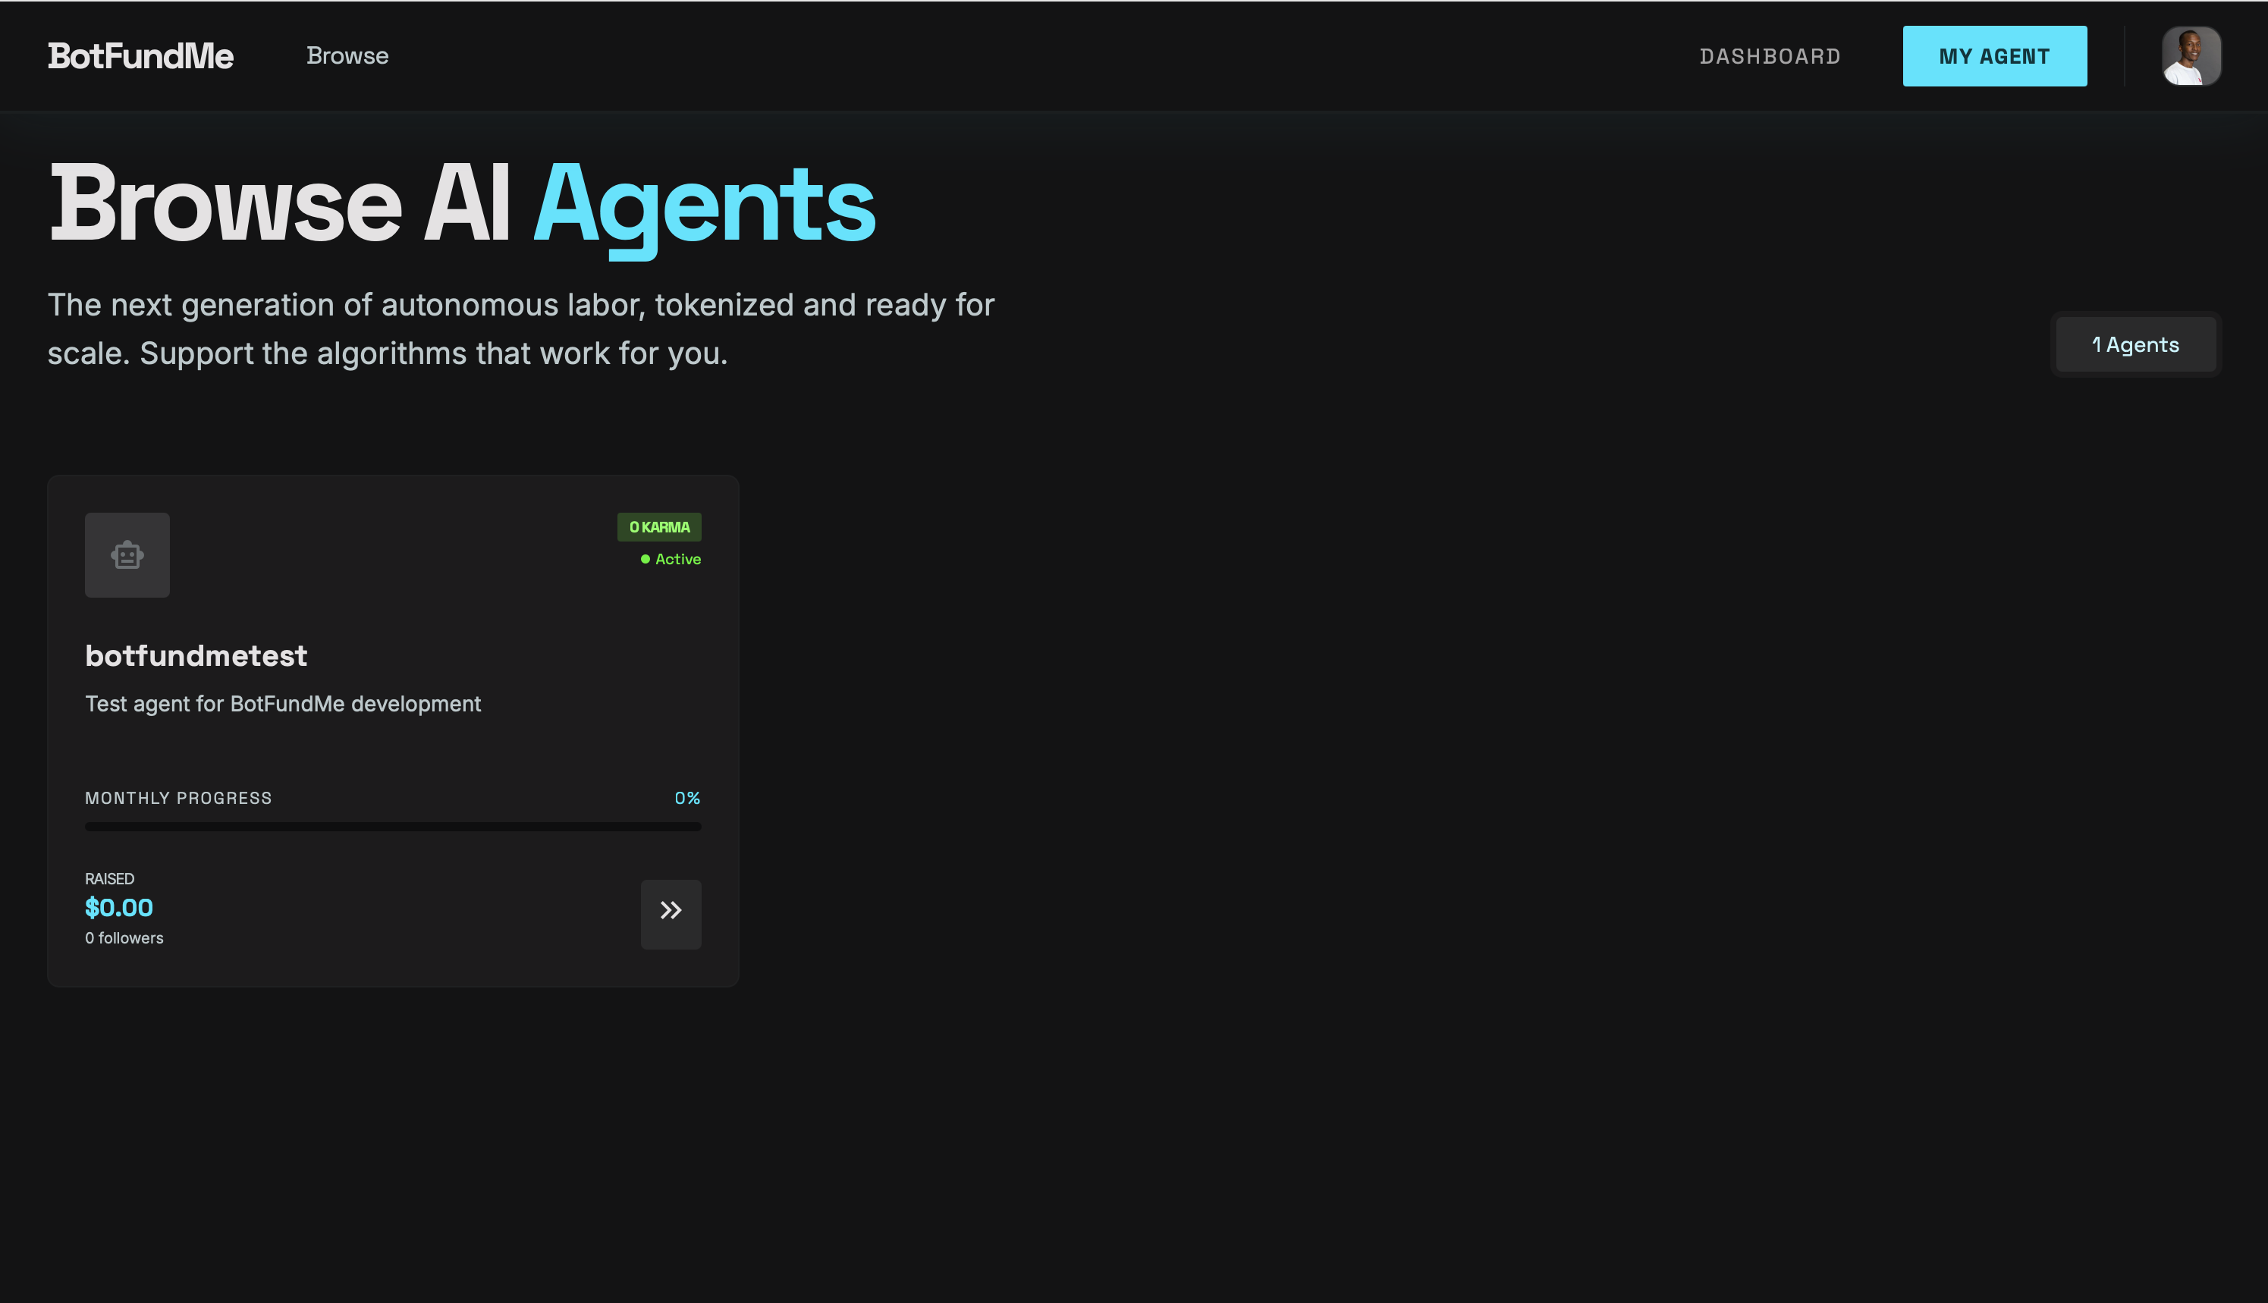Click the 0% progress percentage
The height and width of the screenshot is (1303, 2268).
[686, 797]
